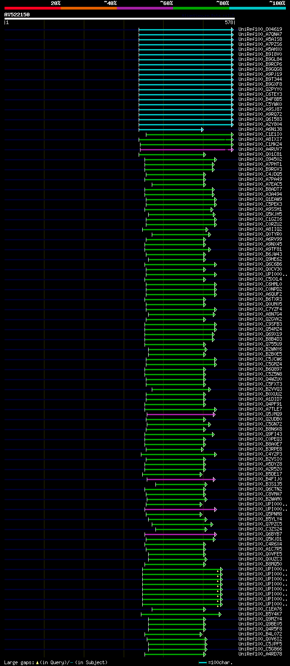The height and width of the screenshot is (666, 290).
Task: Open hit UniRef100_B9RCP6
Action: pos(260,64)
